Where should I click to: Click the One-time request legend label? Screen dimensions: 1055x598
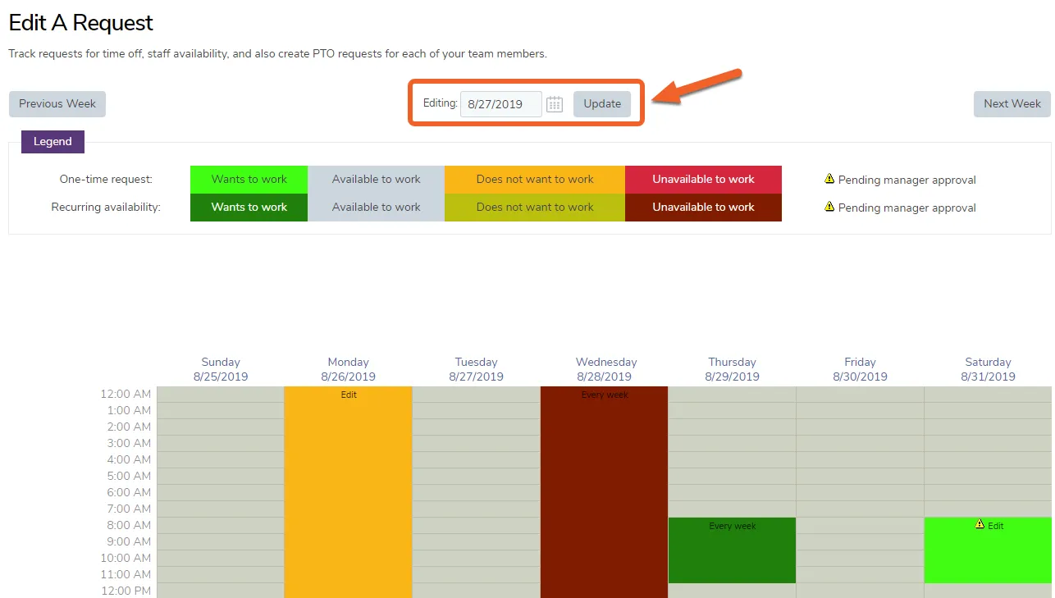pyautogui.click(x=106, y=179)
